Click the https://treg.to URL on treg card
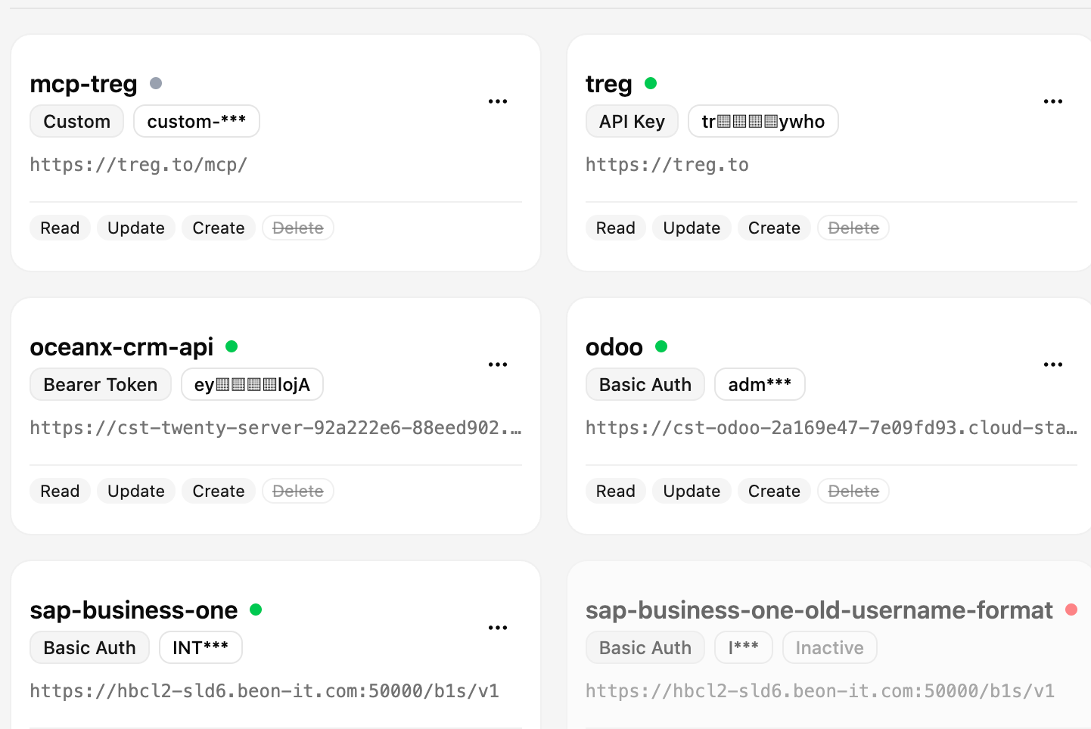This screenshot has height=729, width=1091. click(x=667, y=165)
